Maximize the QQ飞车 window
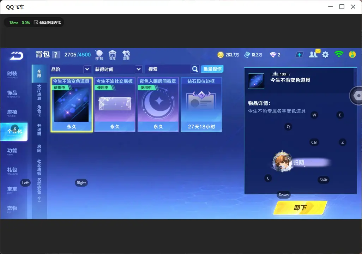362x254 pixels. point(342,7)
